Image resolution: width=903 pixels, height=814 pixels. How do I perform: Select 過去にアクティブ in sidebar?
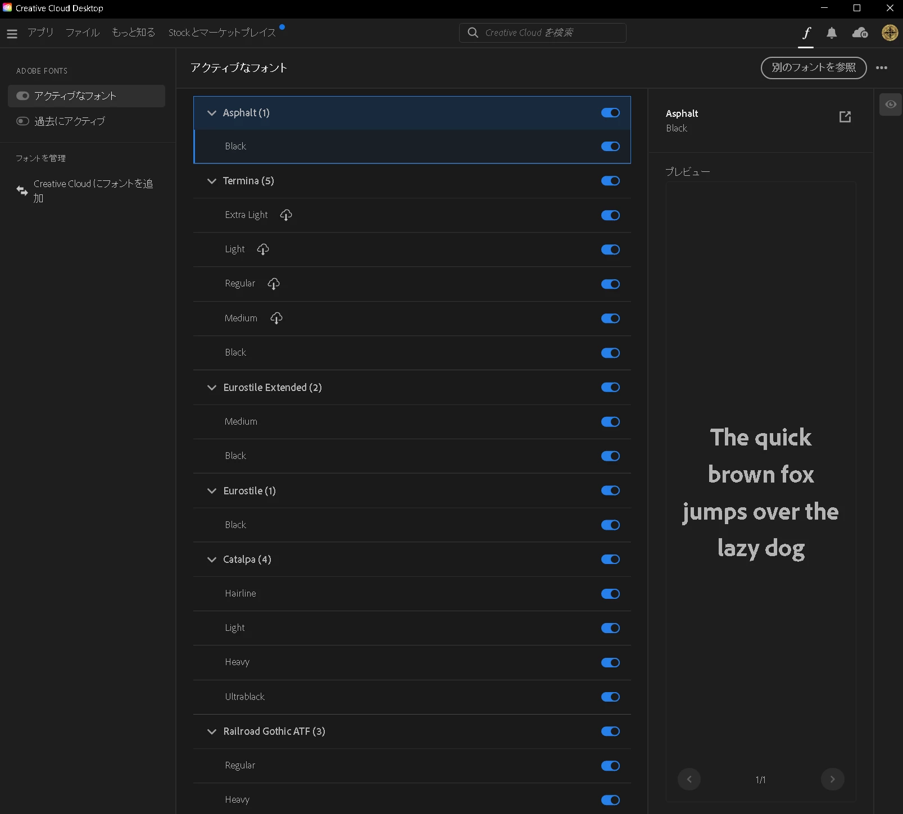87,121
